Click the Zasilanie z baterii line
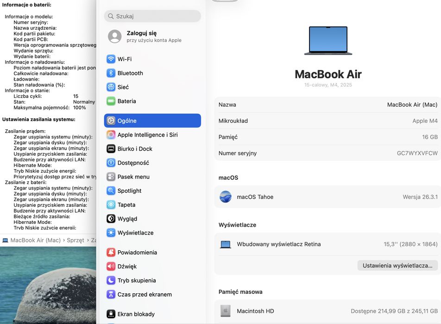The width and height of the screenshot is (441, 324). point(25,183)
